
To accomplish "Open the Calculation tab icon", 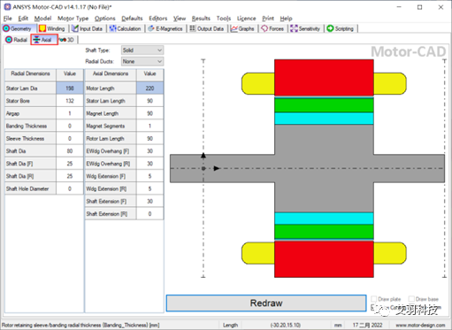I will point(112,28).
